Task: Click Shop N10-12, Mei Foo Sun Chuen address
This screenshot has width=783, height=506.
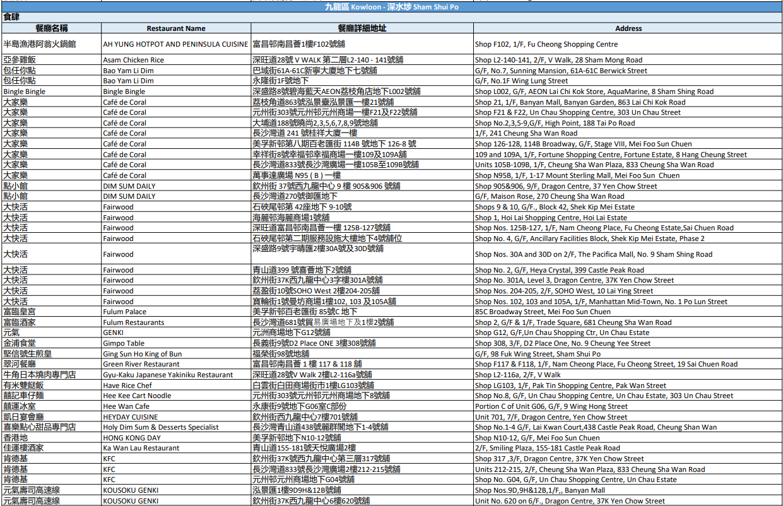Action: [628, 438]
